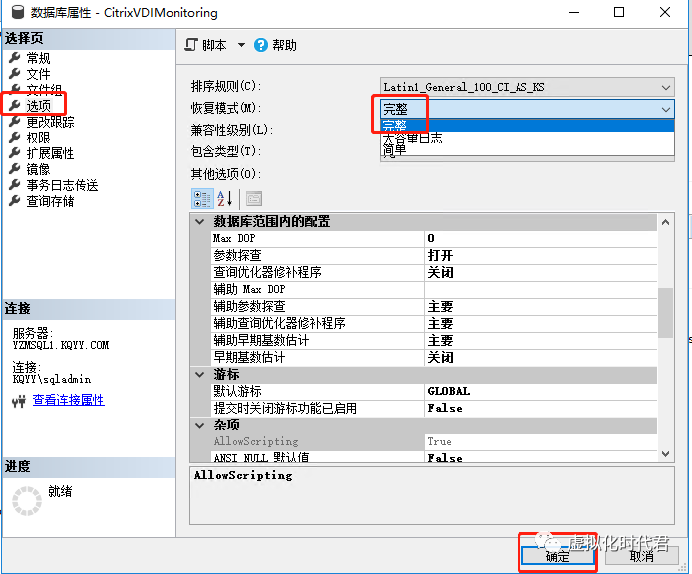Close the database properties window

(665, 12)
